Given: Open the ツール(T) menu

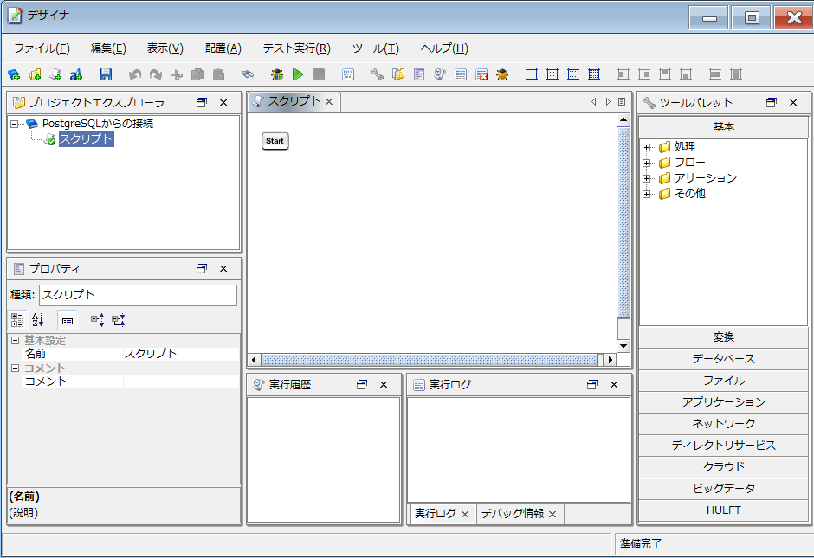Looking at the screenshot, I should [376, 48].
